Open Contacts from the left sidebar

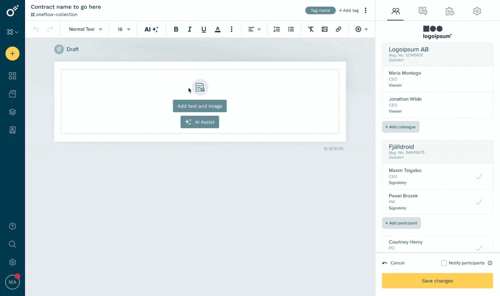click(x=12, y=130)
